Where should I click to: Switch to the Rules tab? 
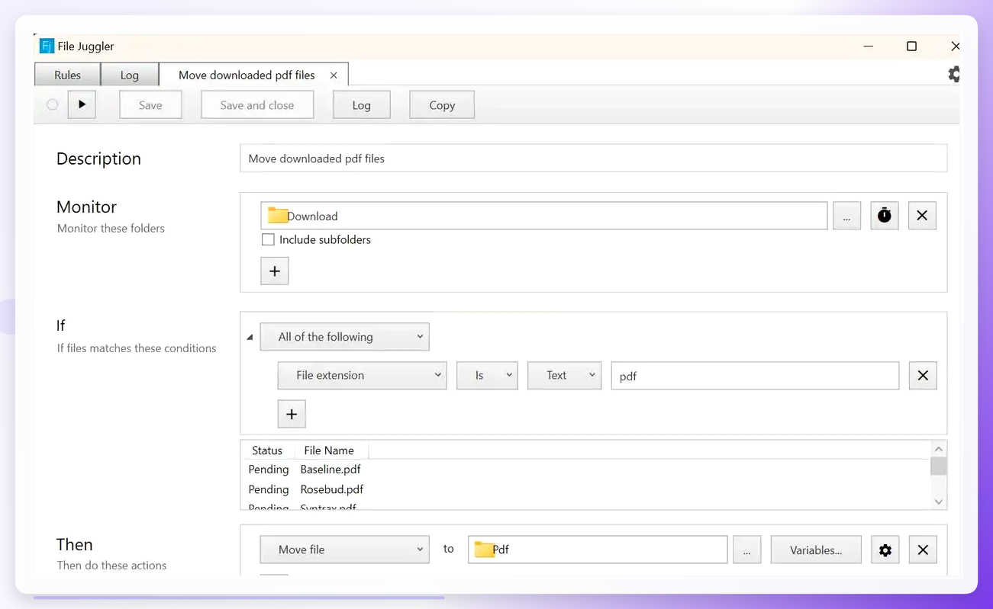[x=68, y=75]
